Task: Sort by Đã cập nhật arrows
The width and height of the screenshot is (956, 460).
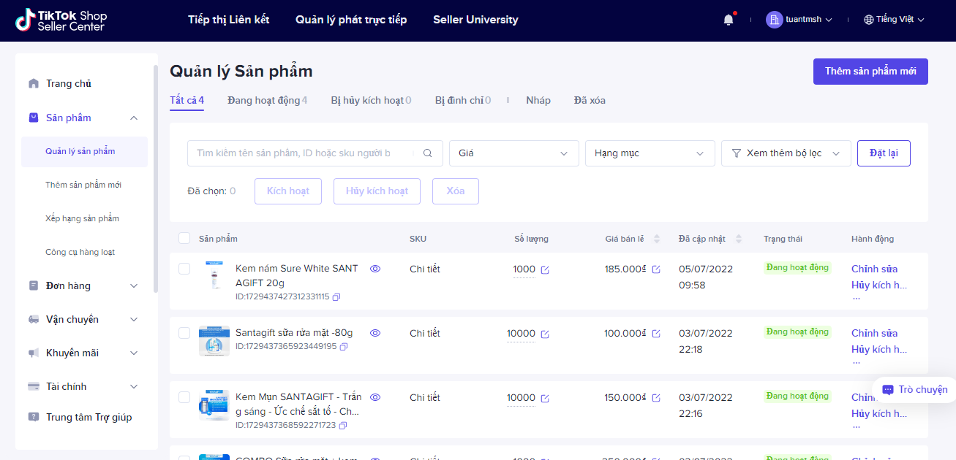Action: [738, 239]
